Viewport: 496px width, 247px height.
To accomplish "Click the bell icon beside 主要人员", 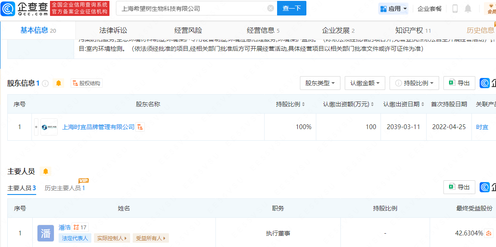I will (x=46, y=172).
